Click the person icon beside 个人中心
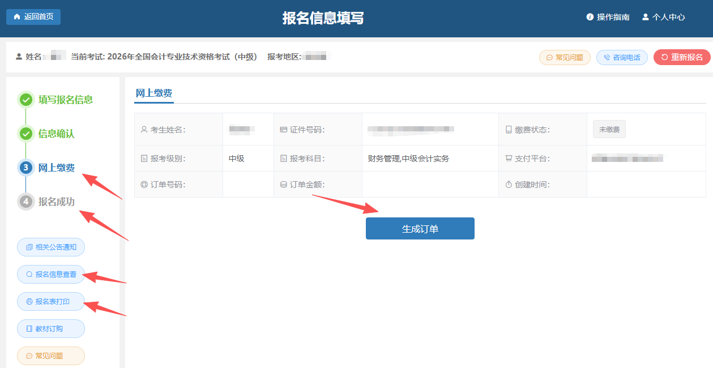713x368 pixels. click(645, 17)
